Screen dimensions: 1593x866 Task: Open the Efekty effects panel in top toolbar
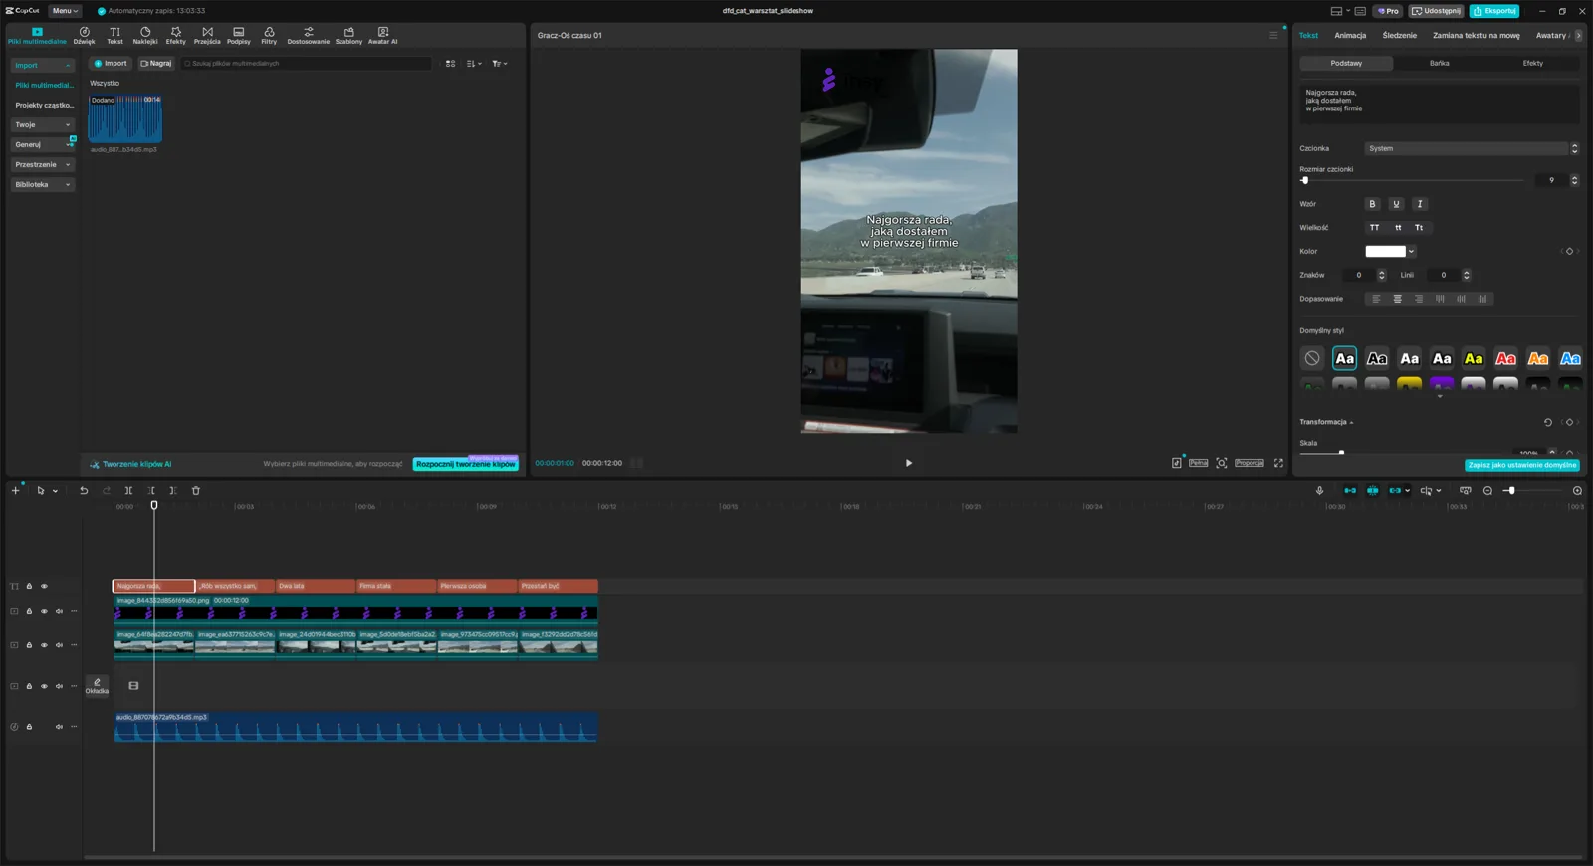[176, 36]
